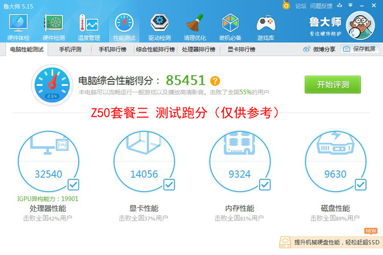Start benchmark with 开始评测 button
383x255 pixels.
click(x=332, y=85)
